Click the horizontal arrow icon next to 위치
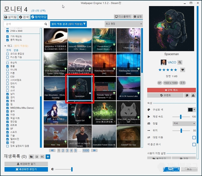Image resolution: width=202 pixels, height=176 pixels. [149, 130]
